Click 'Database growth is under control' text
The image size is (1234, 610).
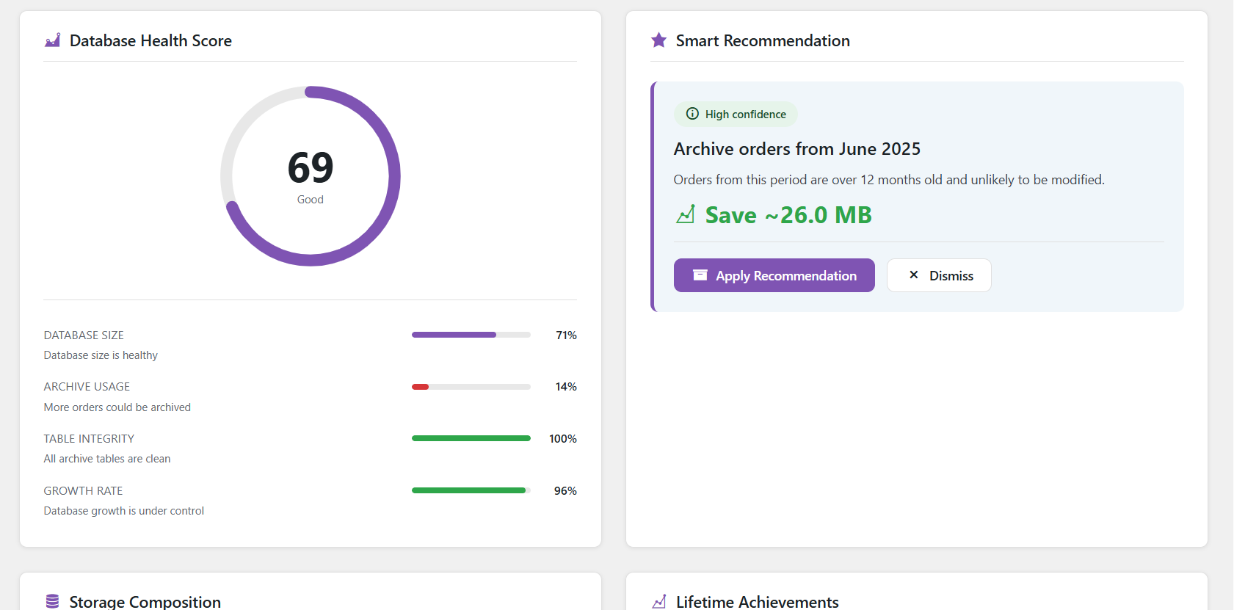[x=124, y=511]
